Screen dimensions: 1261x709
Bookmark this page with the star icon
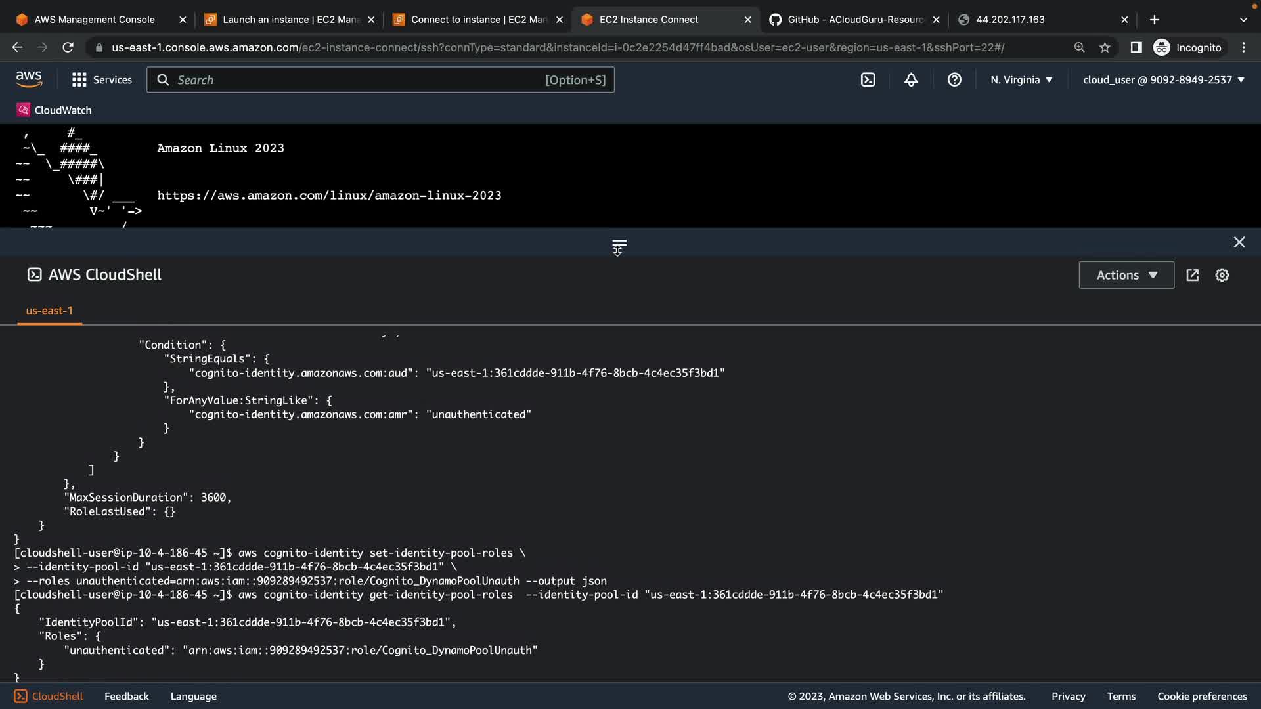1105,47
